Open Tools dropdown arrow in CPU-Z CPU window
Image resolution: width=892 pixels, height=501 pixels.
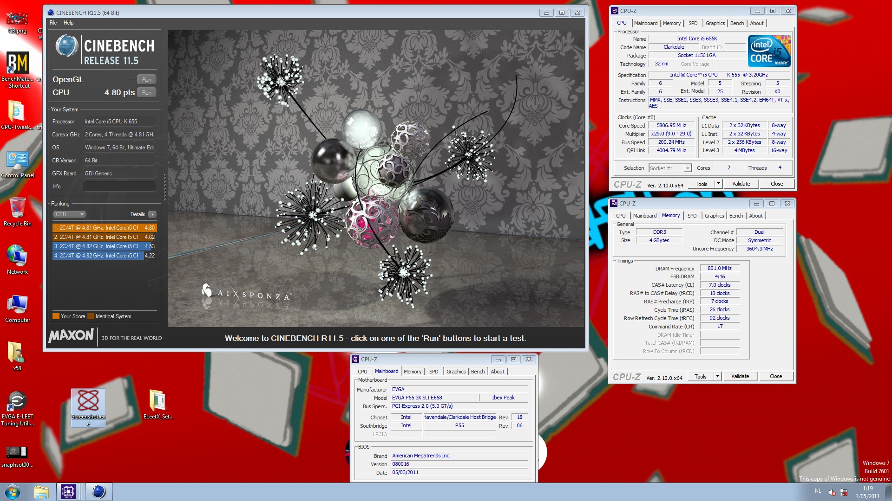click(718, 184)
